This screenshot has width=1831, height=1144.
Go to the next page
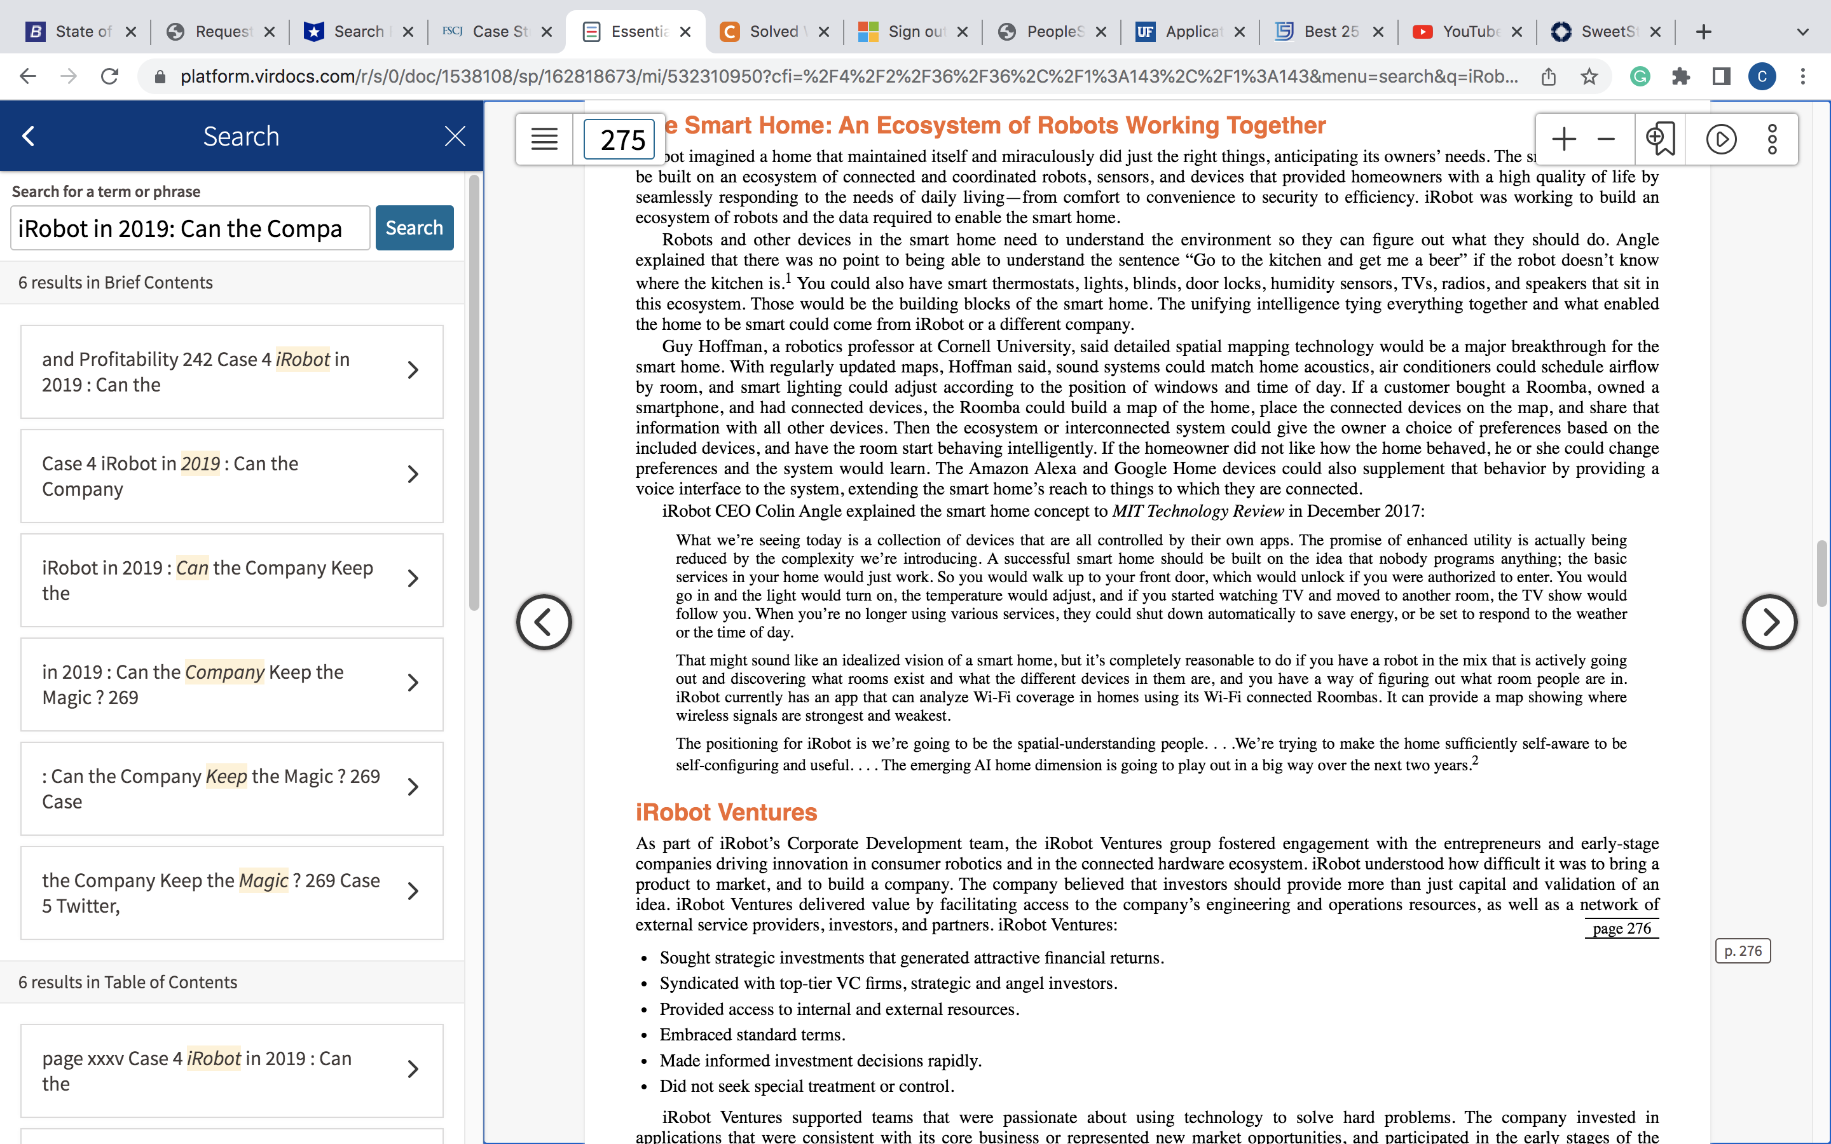1769,622
